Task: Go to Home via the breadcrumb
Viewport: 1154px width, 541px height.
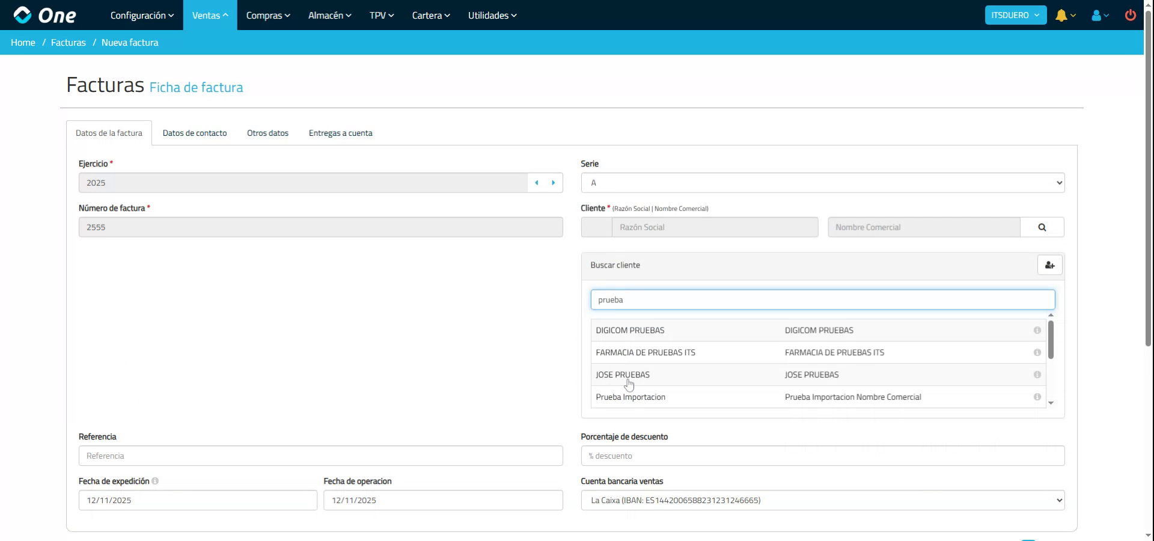Action: 23,42
